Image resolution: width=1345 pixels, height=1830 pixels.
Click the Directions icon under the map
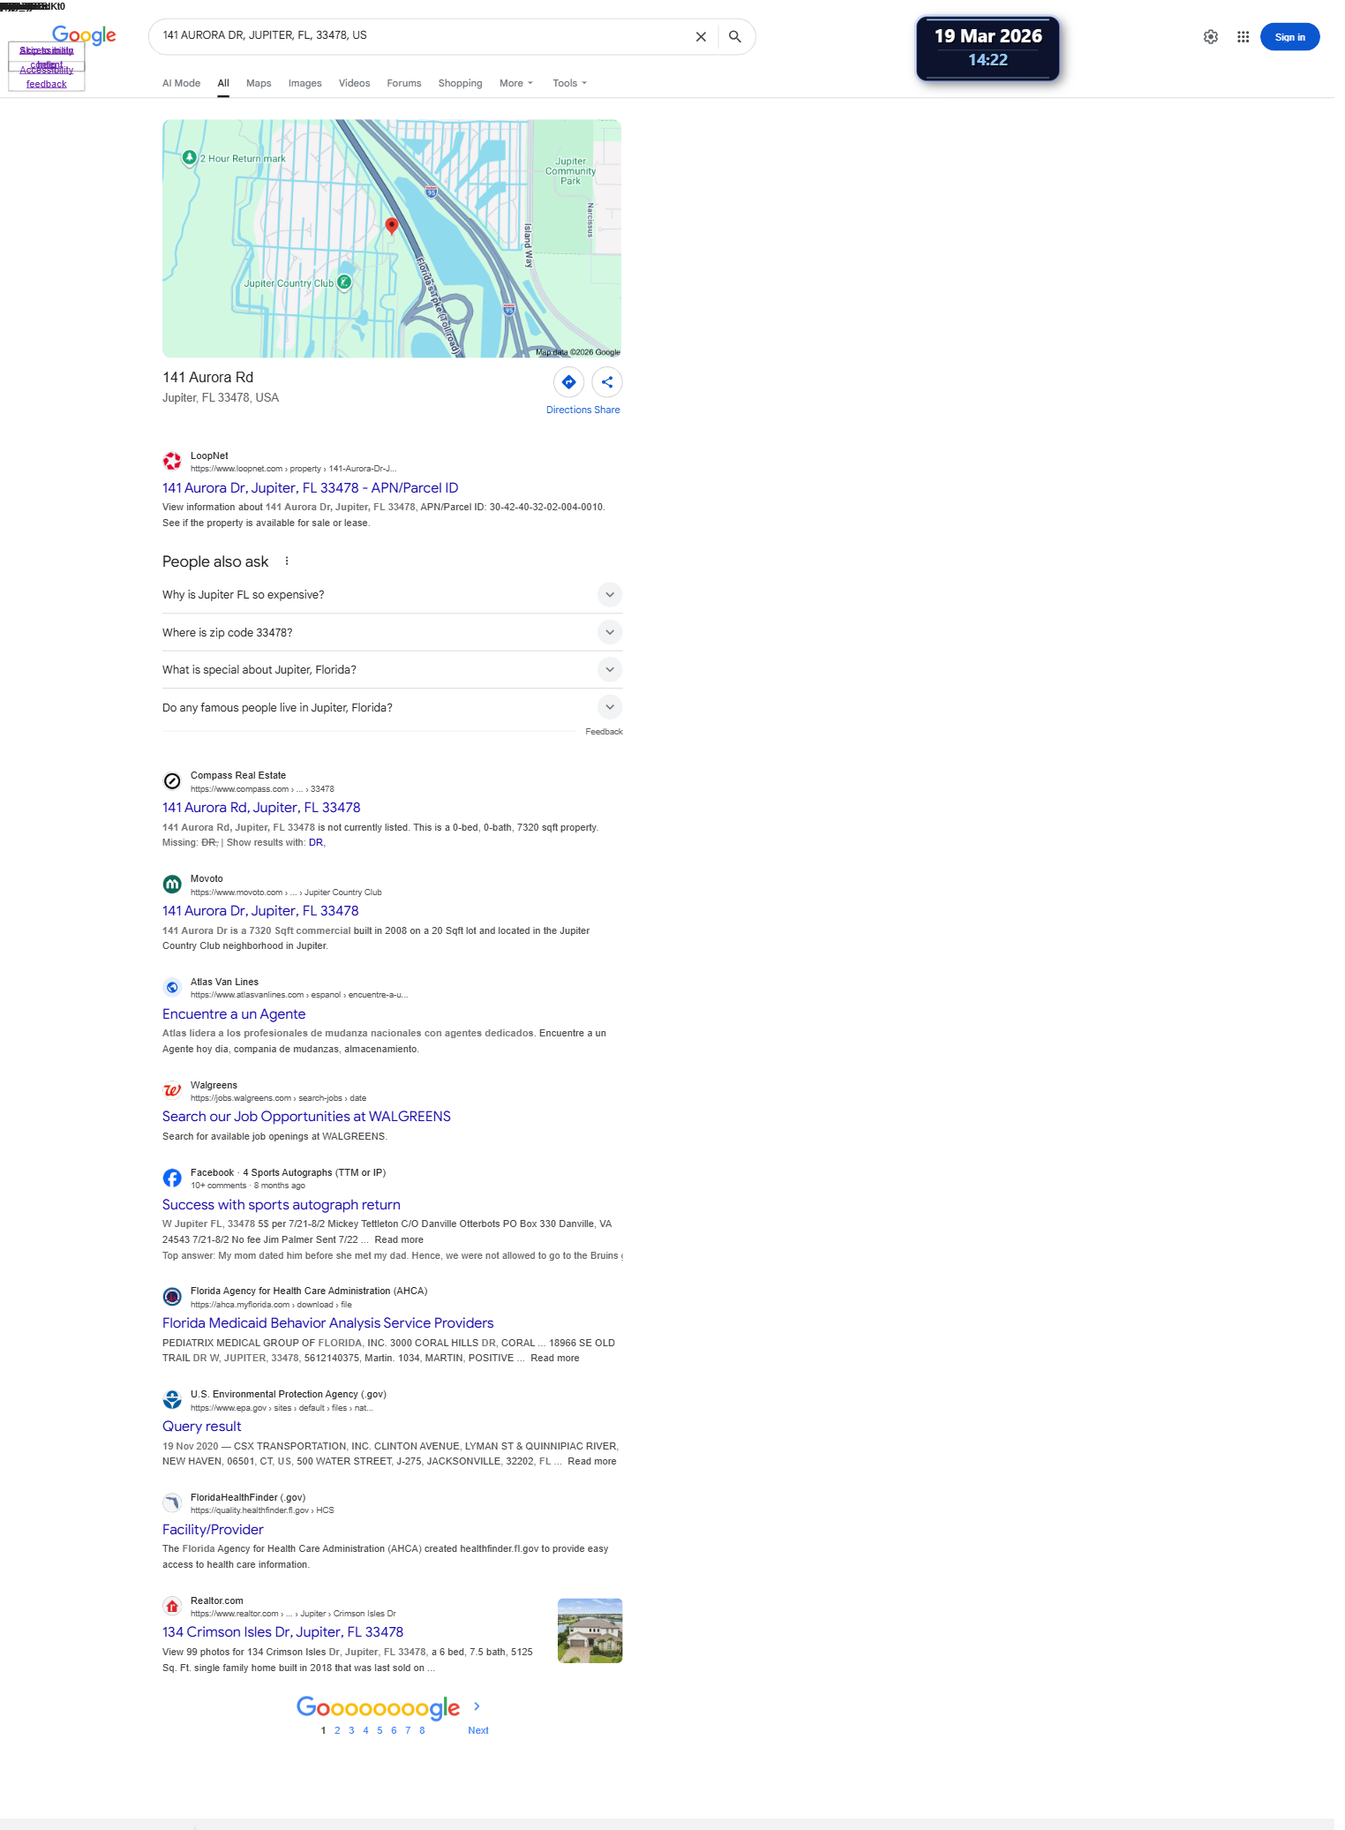coord(568,382)
